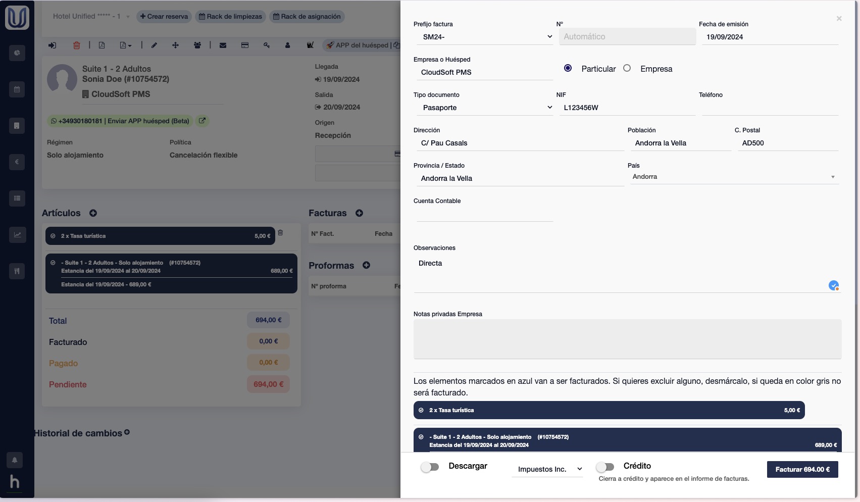Deselect the 2 x Tasa turística invoice item
Viewport: 860px width, 502px height.
[421, 410]
